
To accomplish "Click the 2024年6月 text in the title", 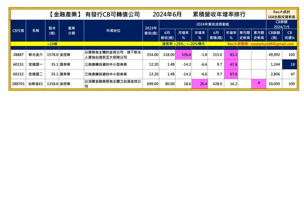I will pyautogui.click(x=167, y=14).
